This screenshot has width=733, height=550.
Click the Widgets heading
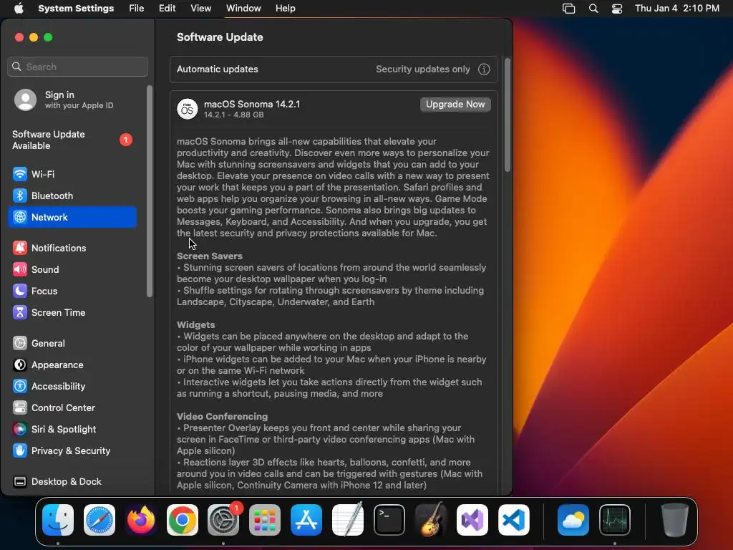click(x=196, y=325)
